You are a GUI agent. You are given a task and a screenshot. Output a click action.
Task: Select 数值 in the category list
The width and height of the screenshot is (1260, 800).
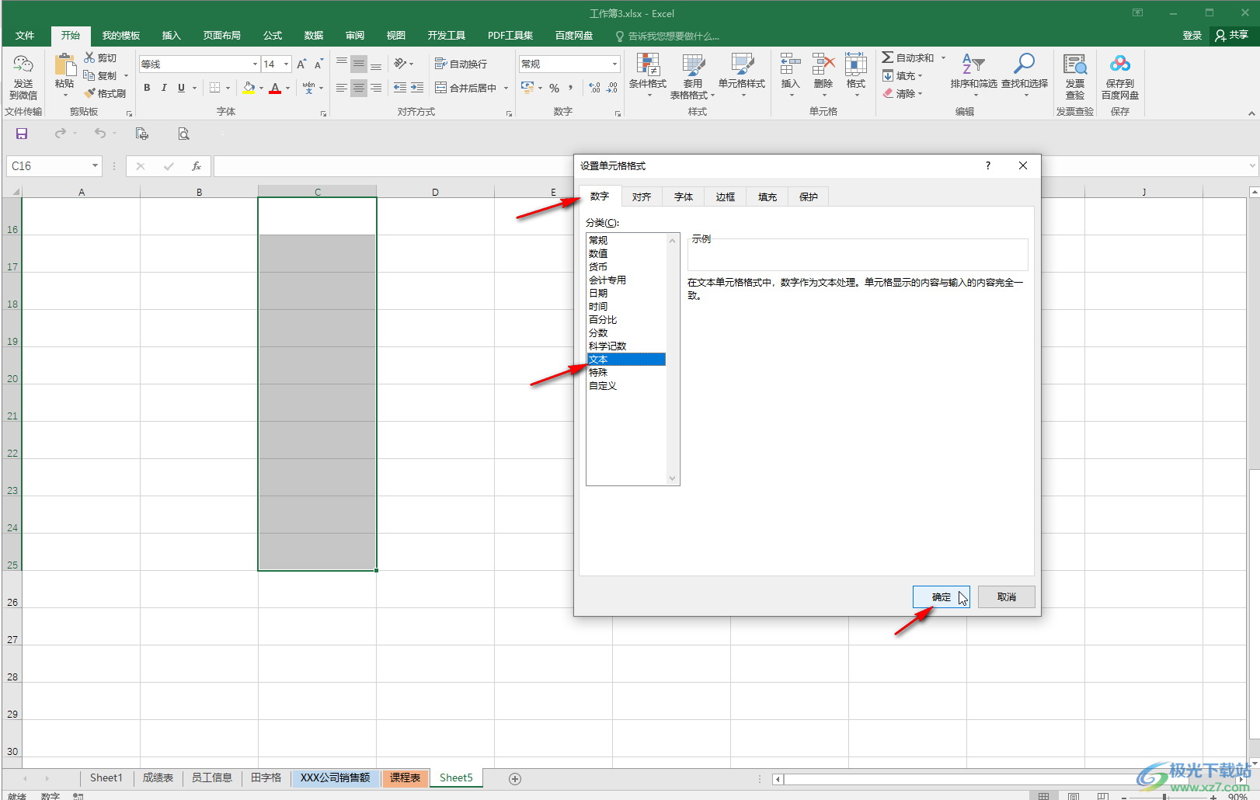pyautogui.click(x=598, y=253)
